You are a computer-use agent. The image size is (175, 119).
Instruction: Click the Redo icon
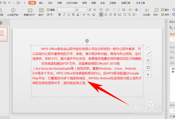(x=14, y=3)
